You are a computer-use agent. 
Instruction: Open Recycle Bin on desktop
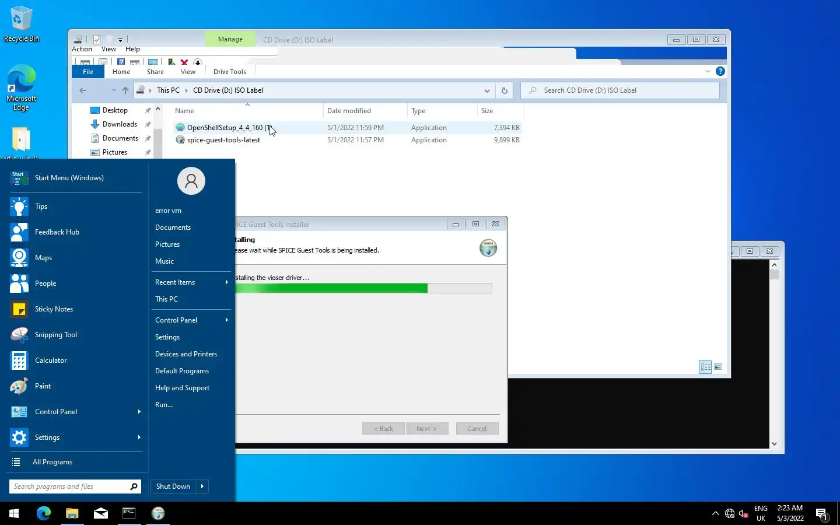tap(21, 24)
